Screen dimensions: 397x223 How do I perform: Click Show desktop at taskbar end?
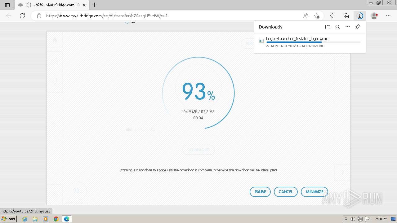(393, 219)
